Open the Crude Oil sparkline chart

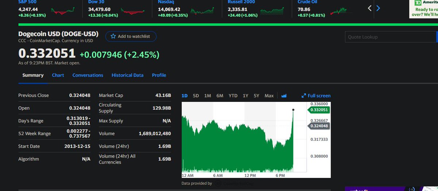342,11
